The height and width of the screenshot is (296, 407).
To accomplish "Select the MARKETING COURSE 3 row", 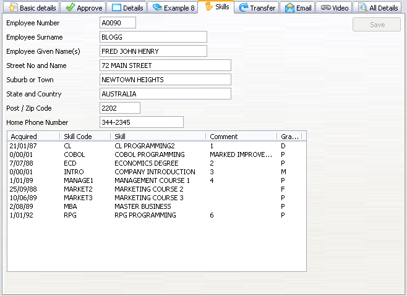I will (x=156, y=198).
